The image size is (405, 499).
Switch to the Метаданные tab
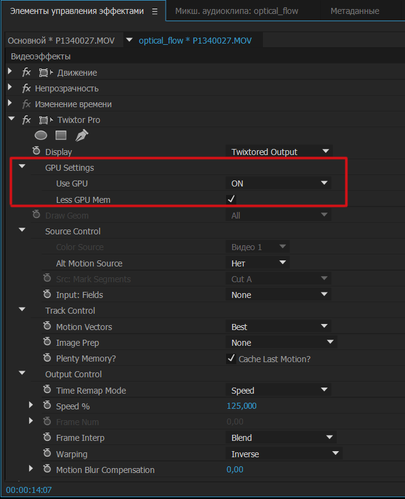click(355, 11)
